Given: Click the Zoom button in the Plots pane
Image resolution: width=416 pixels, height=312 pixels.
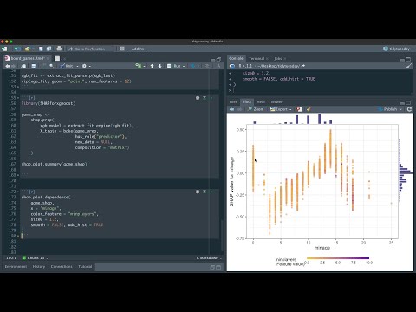Looking at the screenshot, I should pos(256,109).
